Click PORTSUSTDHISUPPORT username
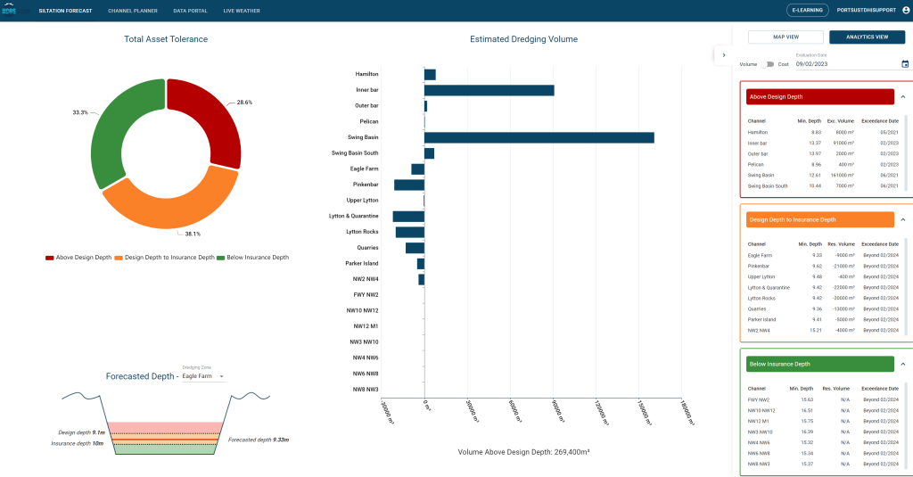This screenshot has height=477, width=913. click(x=867, y=10)
